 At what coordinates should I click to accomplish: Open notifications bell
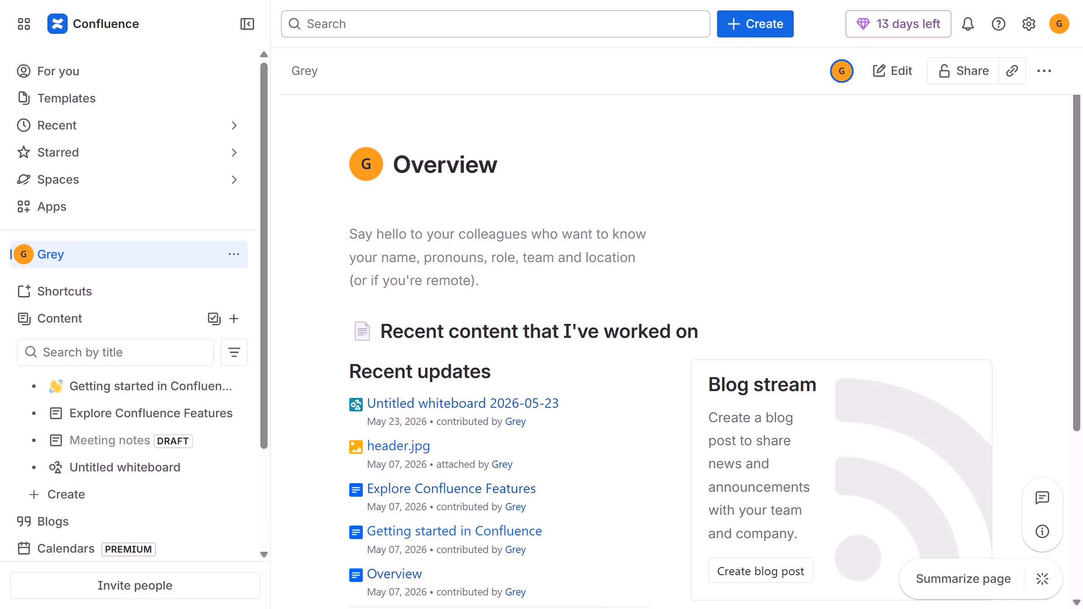968,24
